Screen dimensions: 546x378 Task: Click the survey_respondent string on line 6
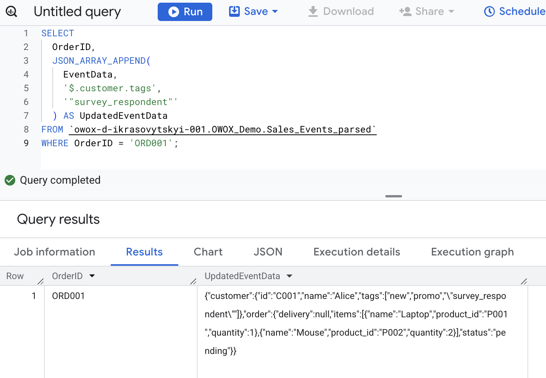coord(121,102)
